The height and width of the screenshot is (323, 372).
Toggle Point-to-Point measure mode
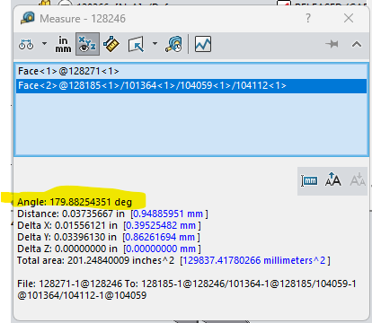coord(111,45)
